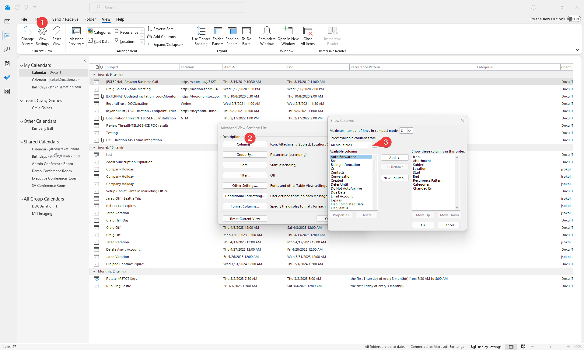Collapse the My Calendars group

[22, 66]
